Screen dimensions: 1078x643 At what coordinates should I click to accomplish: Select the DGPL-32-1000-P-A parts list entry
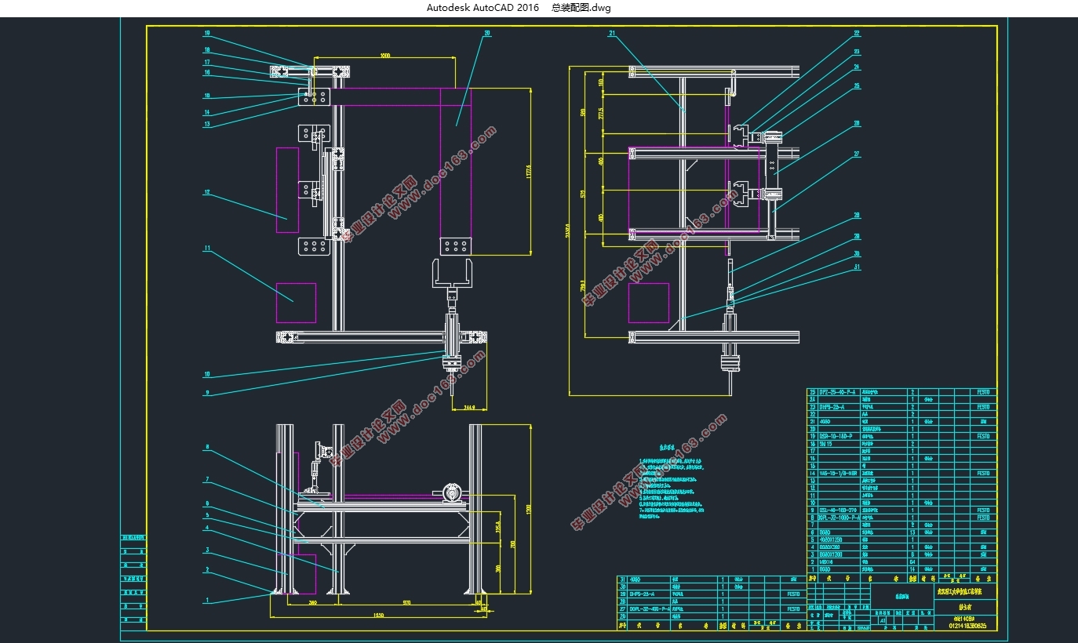(x=838, y=518)
